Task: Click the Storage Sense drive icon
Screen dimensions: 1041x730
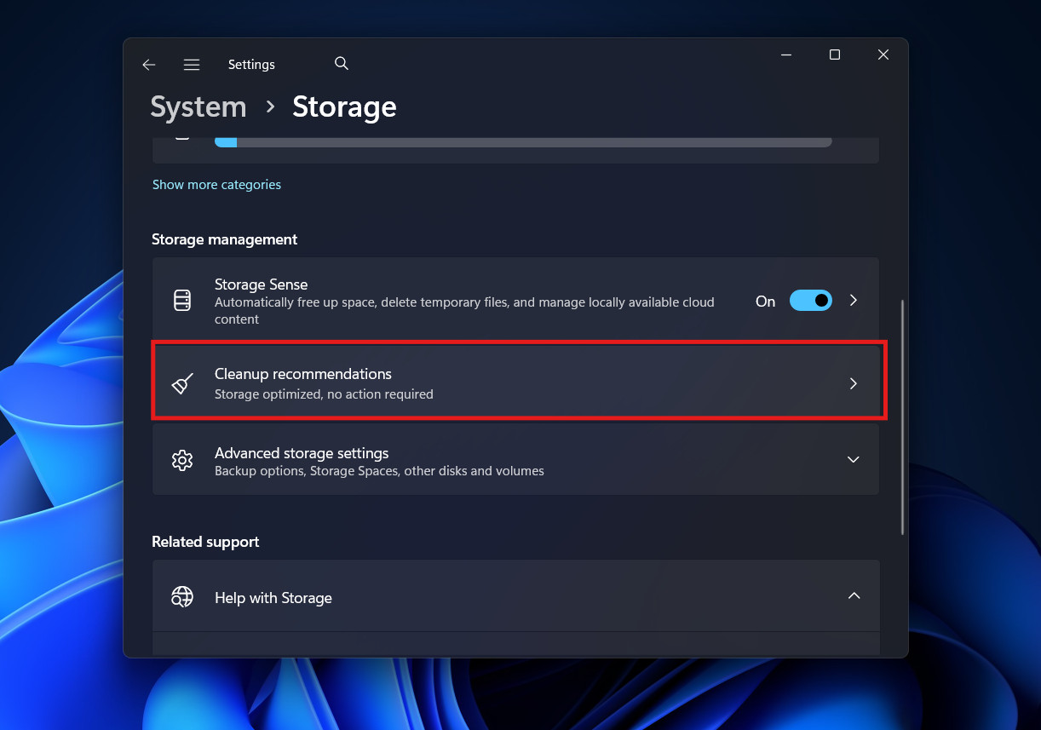Action: point(182,300)
